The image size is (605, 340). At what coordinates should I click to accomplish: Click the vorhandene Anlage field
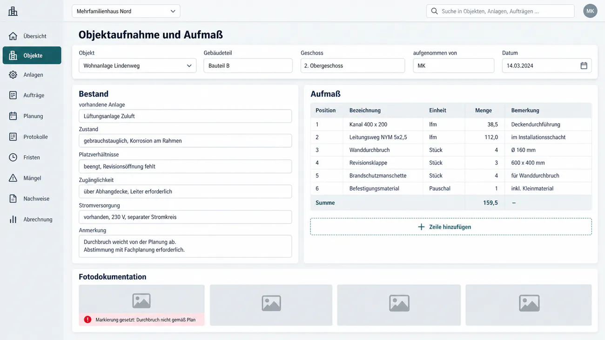185,116
